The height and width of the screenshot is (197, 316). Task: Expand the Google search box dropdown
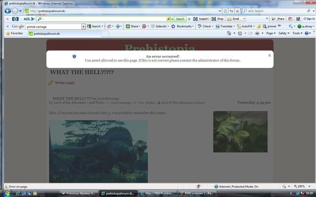click(x=83, y=27)
